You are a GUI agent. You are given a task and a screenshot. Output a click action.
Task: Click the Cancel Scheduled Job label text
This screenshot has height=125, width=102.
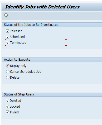click(x=26, y=72)
